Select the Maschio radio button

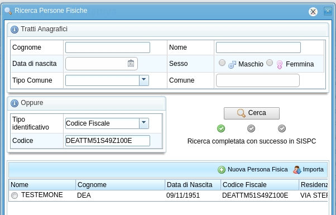[222, 63]
